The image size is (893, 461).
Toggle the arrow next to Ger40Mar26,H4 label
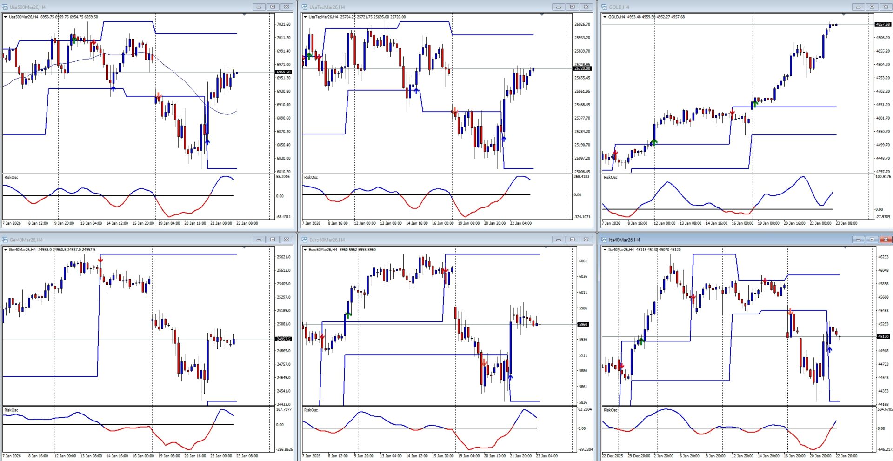6,250
